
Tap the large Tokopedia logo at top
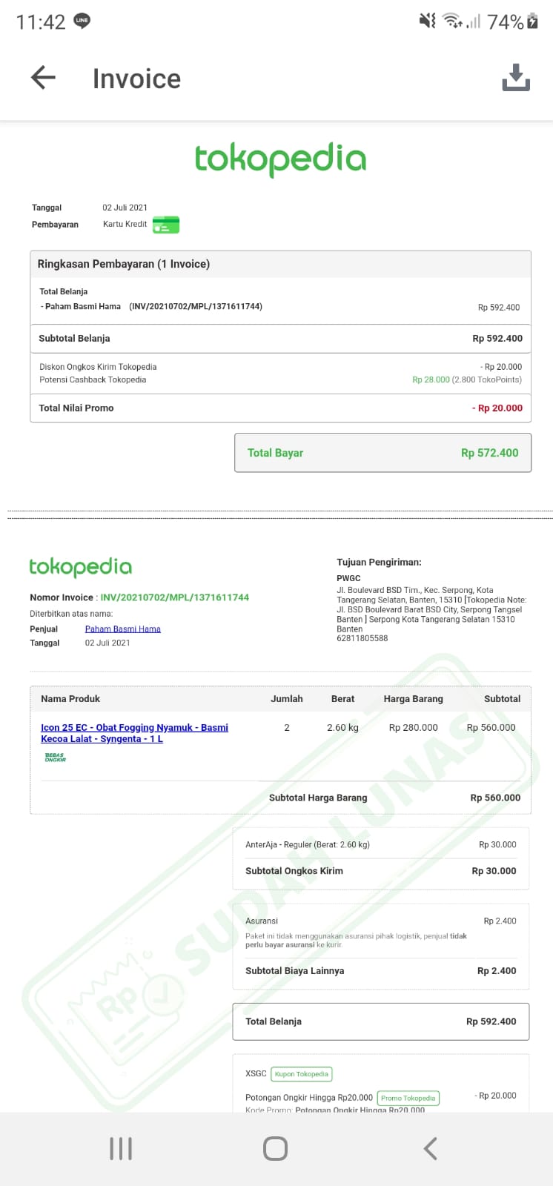point(280,159)
